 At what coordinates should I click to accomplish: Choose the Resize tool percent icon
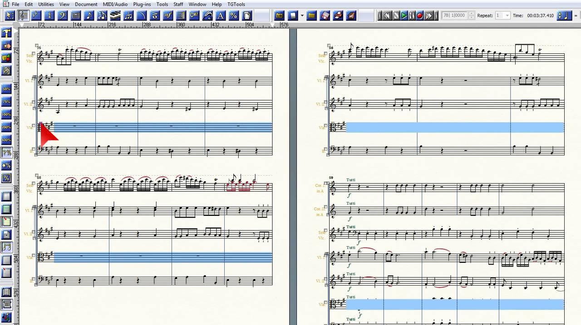point(234,16)
